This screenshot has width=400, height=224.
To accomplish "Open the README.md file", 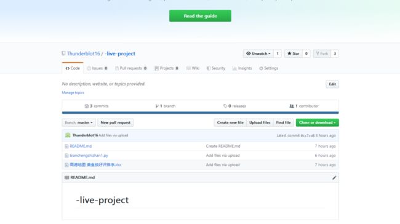I will coord(81,146).
